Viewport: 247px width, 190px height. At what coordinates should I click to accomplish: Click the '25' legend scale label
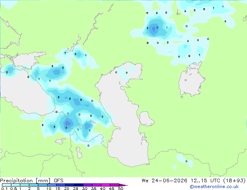click(x=76, y=188)
